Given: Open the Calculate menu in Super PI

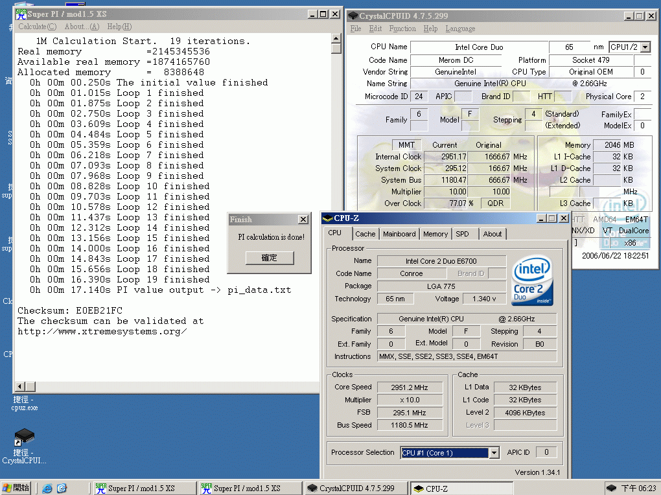Looking at the screenshot, I should tap(37, 27).
